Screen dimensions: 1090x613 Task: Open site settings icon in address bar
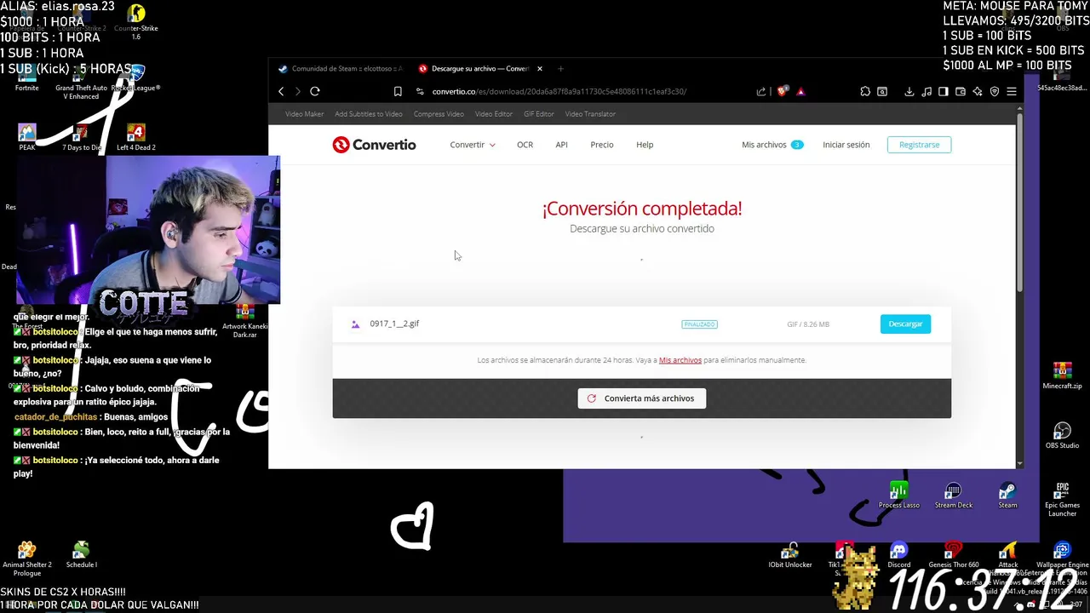(x=420, y=91)
